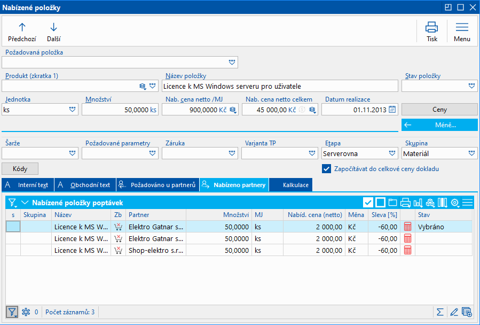Click red calculator icon in Vybráno row
The image size is (480, 325).
(408, 227)
